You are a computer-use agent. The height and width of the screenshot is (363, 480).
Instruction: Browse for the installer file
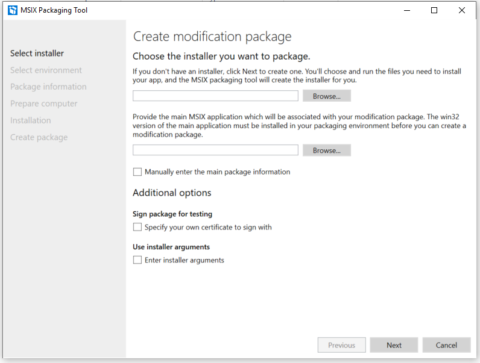point(327,96)
